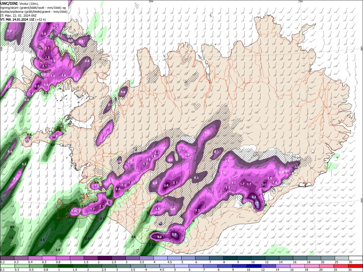Pick the 10 deep blue swatch in the rain row
This screenshot has width=363, height=272.
[254, 266]
